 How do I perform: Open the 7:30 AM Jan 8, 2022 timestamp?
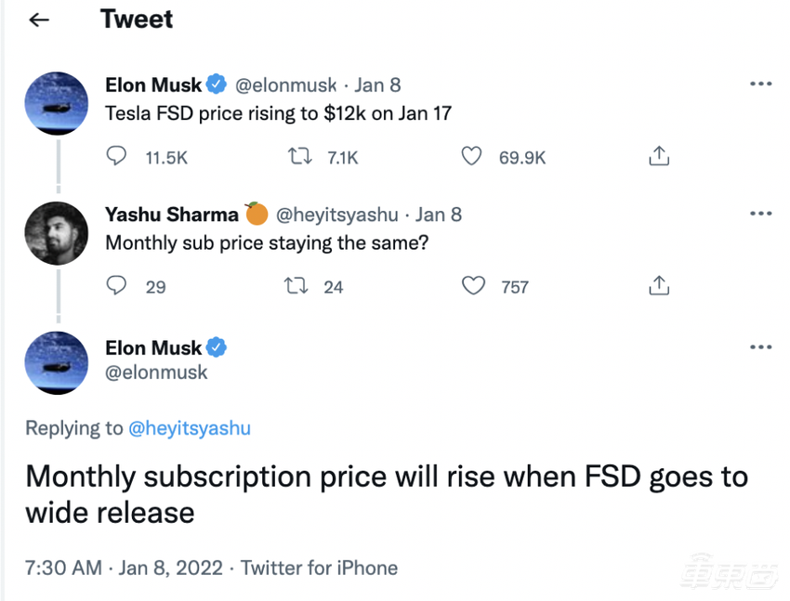click(x=124, y=568)
